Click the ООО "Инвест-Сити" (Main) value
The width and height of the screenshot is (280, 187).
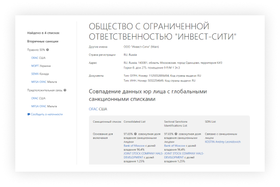tap(141, 46)
